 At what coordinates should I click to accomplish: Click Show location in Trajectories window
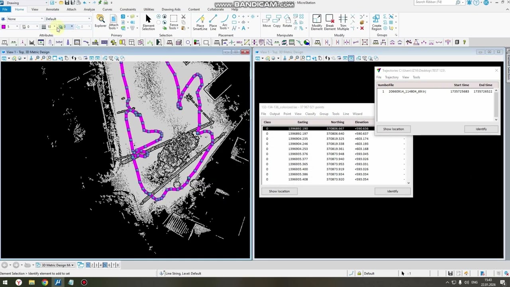pos(393,129)
